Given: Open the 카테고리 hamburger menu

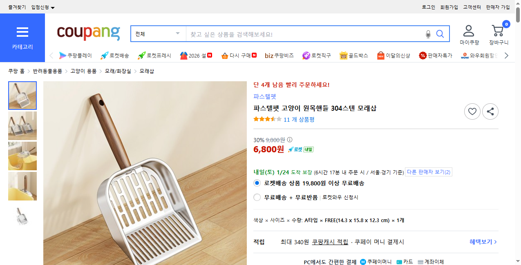Looking at the screenshot, I should point(22,33).
